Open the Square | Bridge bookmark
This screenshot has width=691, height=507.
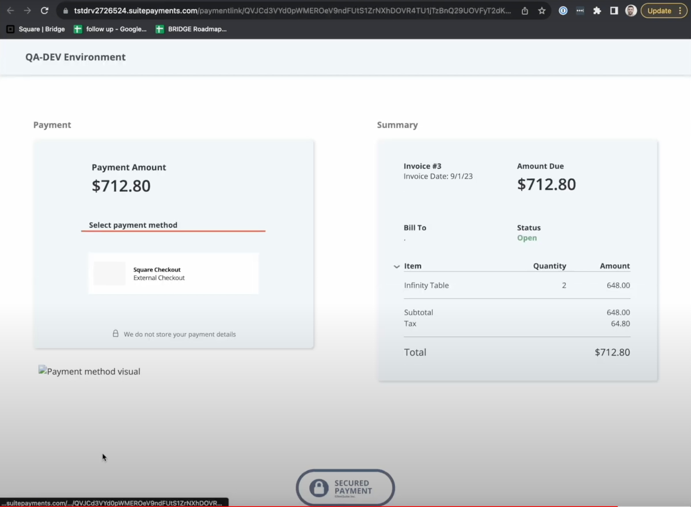[36, 29]
